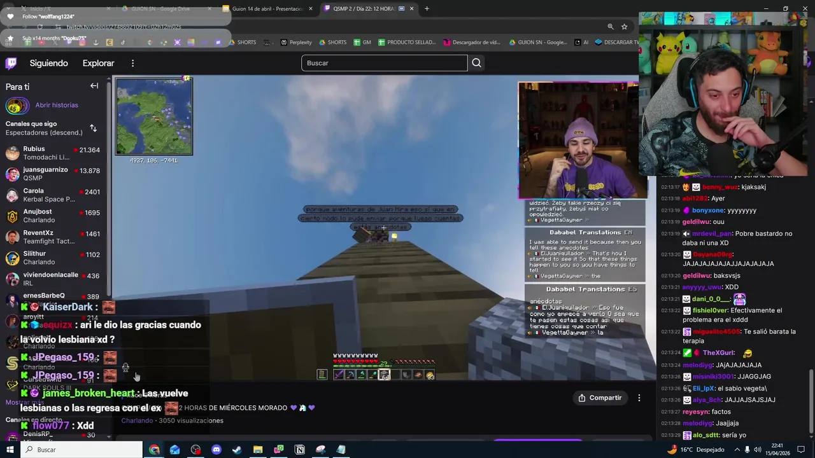
Task: Open Silithur channel in the sidebar
Action: click(53, 258)
